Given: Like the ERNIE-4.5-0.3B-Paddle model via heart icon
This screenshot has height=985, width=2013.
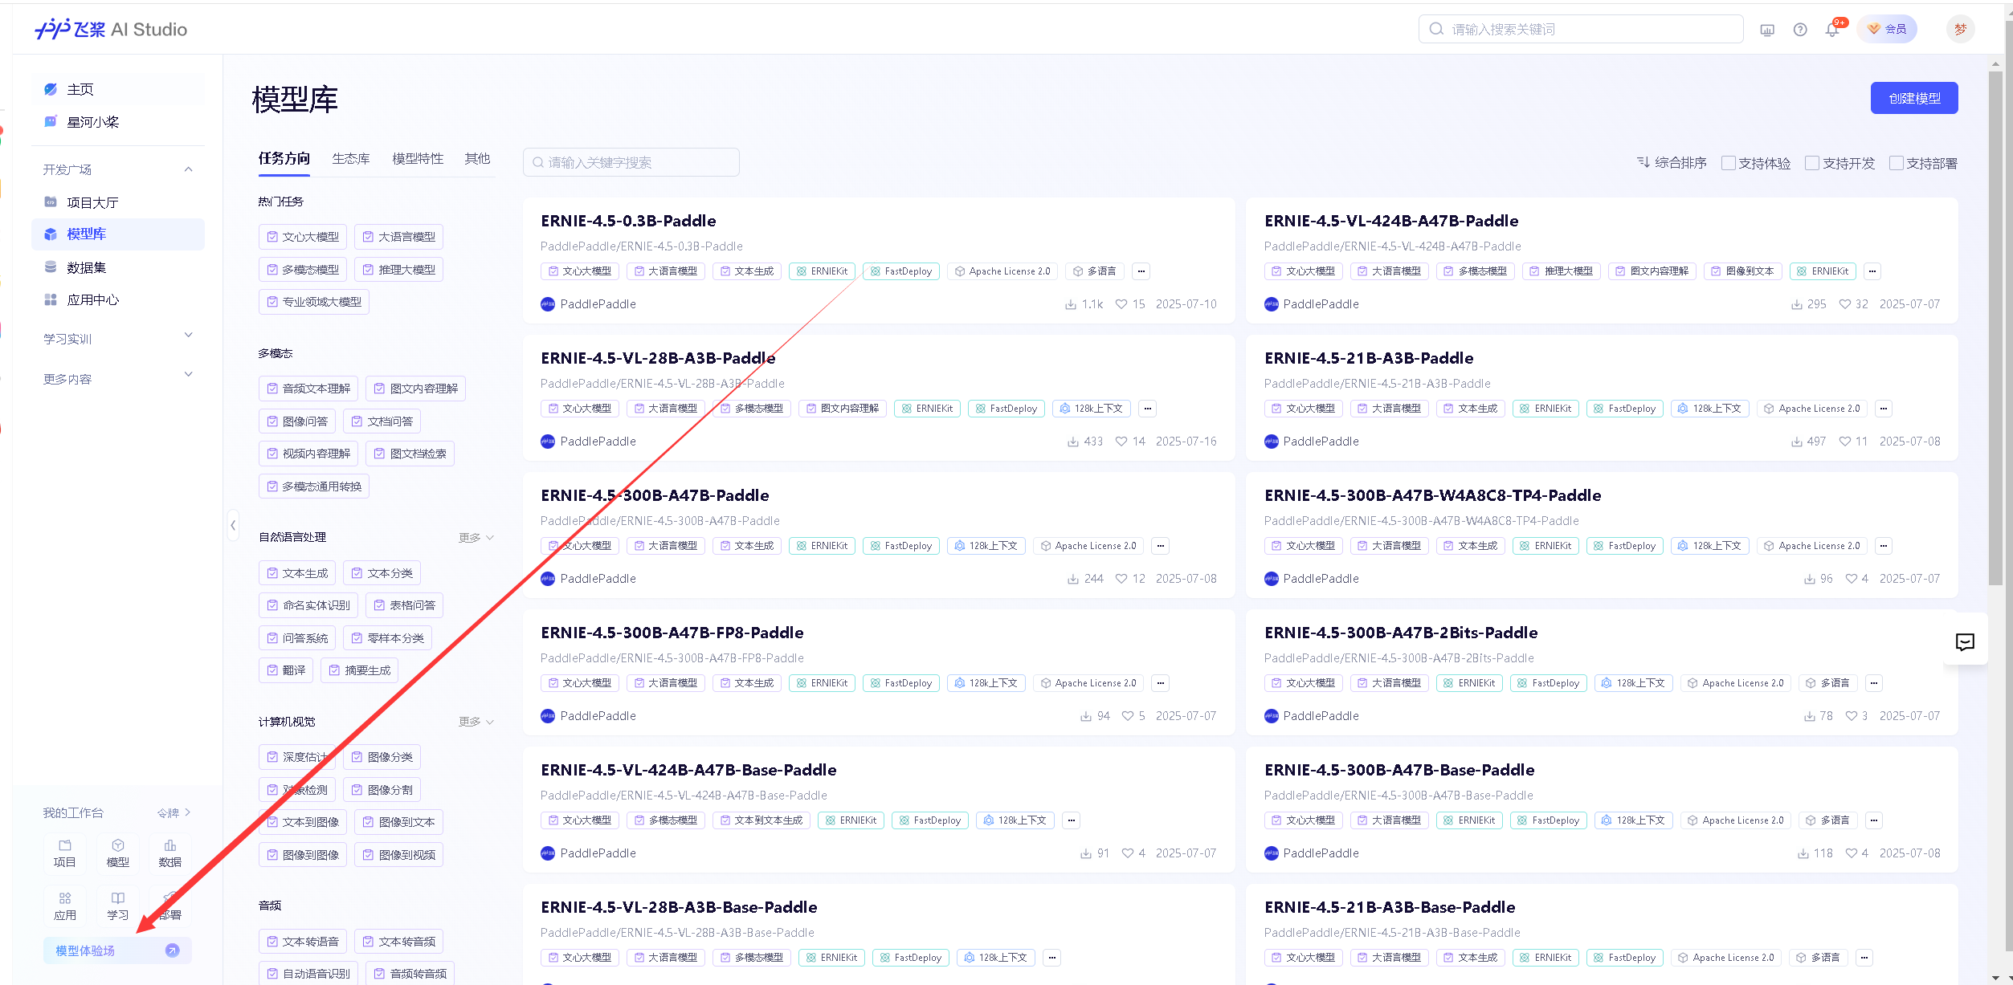Looking at the screenshot, I should click(1121, 304).
